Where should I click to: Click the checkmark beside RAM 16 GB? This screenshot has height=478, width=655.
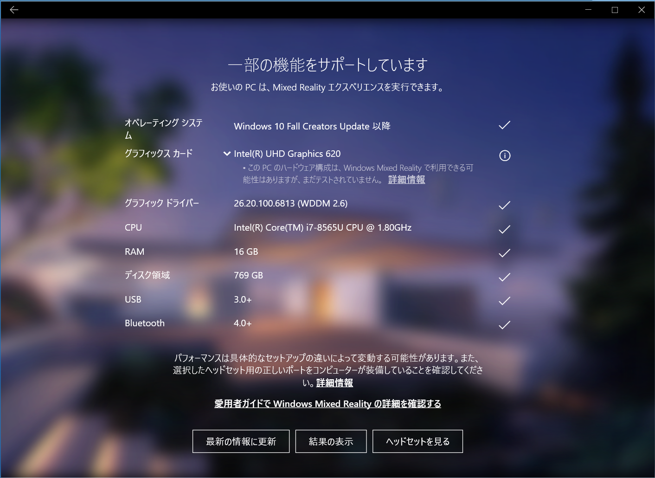coord(504,253)
